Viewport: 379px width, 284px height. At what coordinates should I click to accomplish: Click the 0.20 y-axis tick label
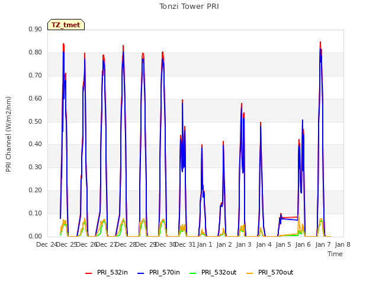pos(36,191)
